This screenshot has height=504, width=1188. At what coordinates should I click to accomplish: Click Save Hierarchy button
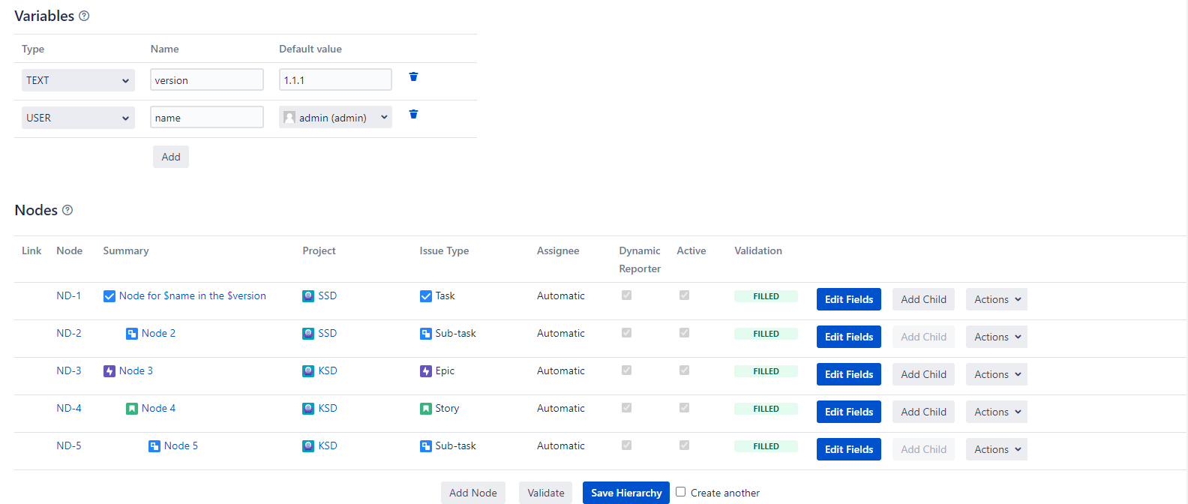click(625, 493)
